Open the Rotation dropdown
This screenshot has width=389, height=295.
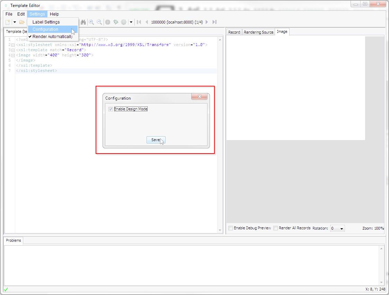coord(337,228)
